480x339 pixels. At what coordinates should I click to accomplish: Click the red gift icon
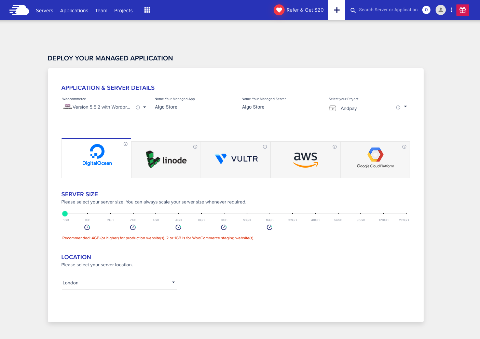click(x=462, y=10)
